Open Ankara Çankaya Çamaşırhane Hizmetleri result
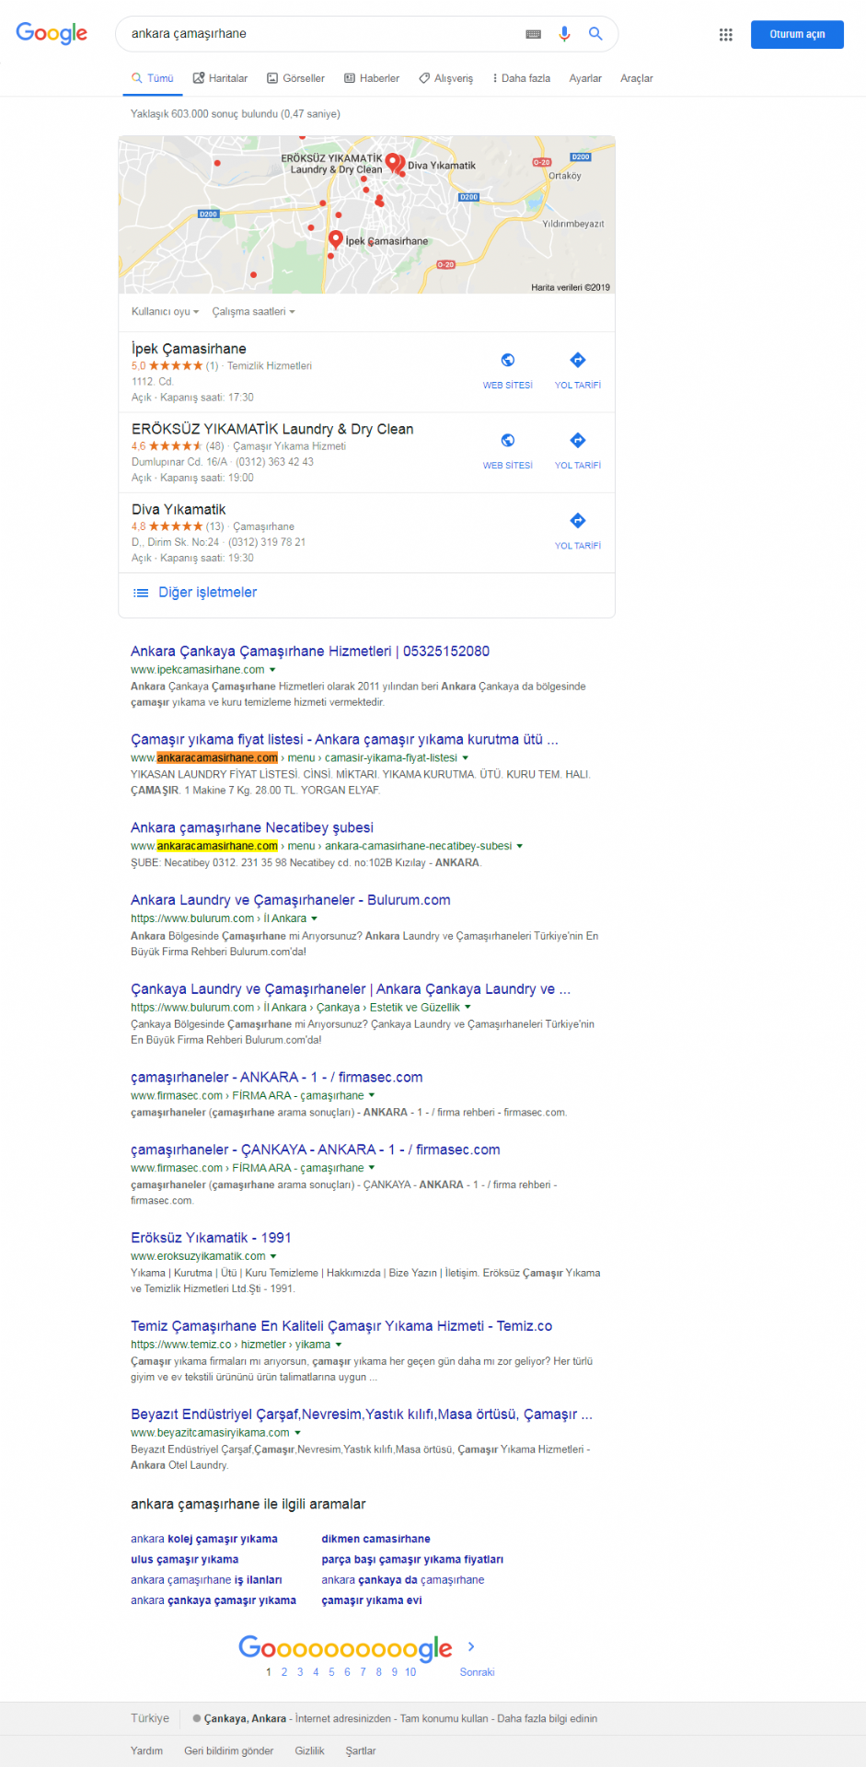The image size is (866, 1767). click(310, 651)
